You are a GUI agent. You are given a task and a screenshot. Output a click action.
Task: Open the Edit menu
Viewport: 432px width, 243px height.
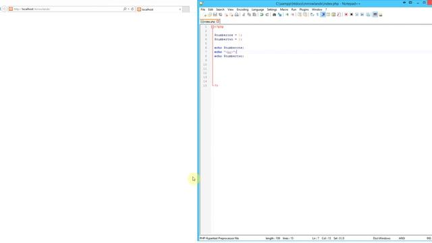(x=211, y=9)
